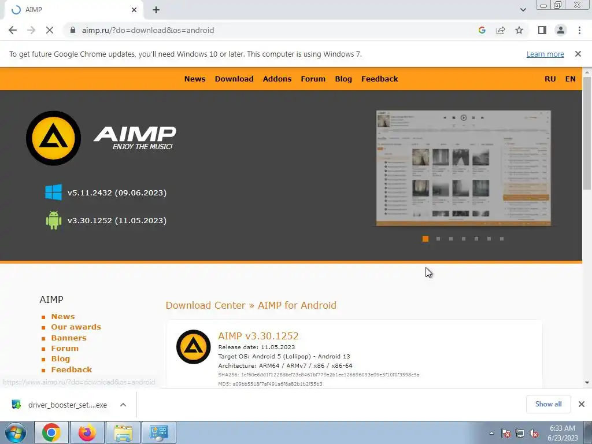This screenshot has height=444, width=592.
Task: Open Our awards in the sidebar
Action: tap(76, 327)
